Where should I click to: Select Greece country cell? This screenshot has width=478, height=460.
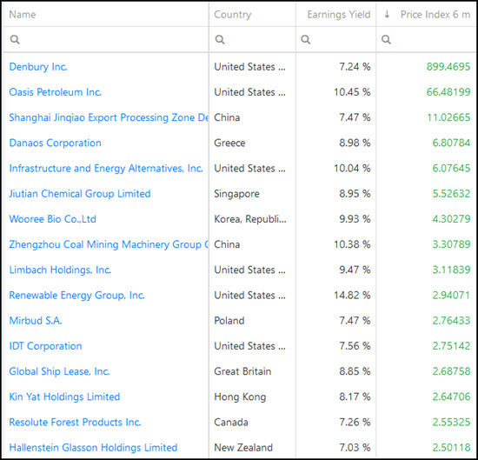pos(229,143)
